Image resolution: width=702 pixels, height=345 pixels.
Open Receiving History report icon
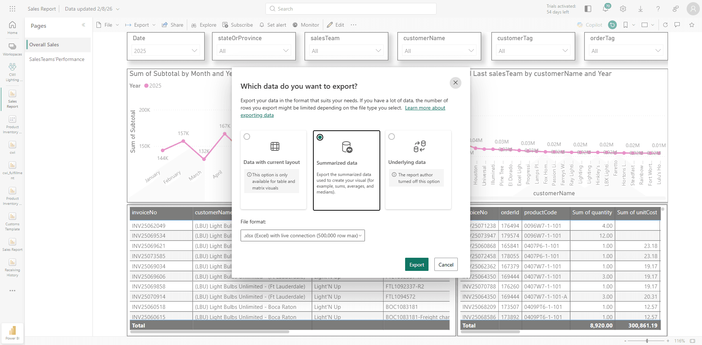click(12, 268)
